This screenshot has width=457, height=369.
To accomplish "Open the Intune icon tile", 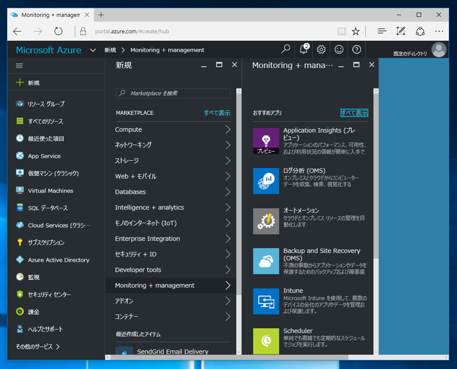I will coord(266,302).
